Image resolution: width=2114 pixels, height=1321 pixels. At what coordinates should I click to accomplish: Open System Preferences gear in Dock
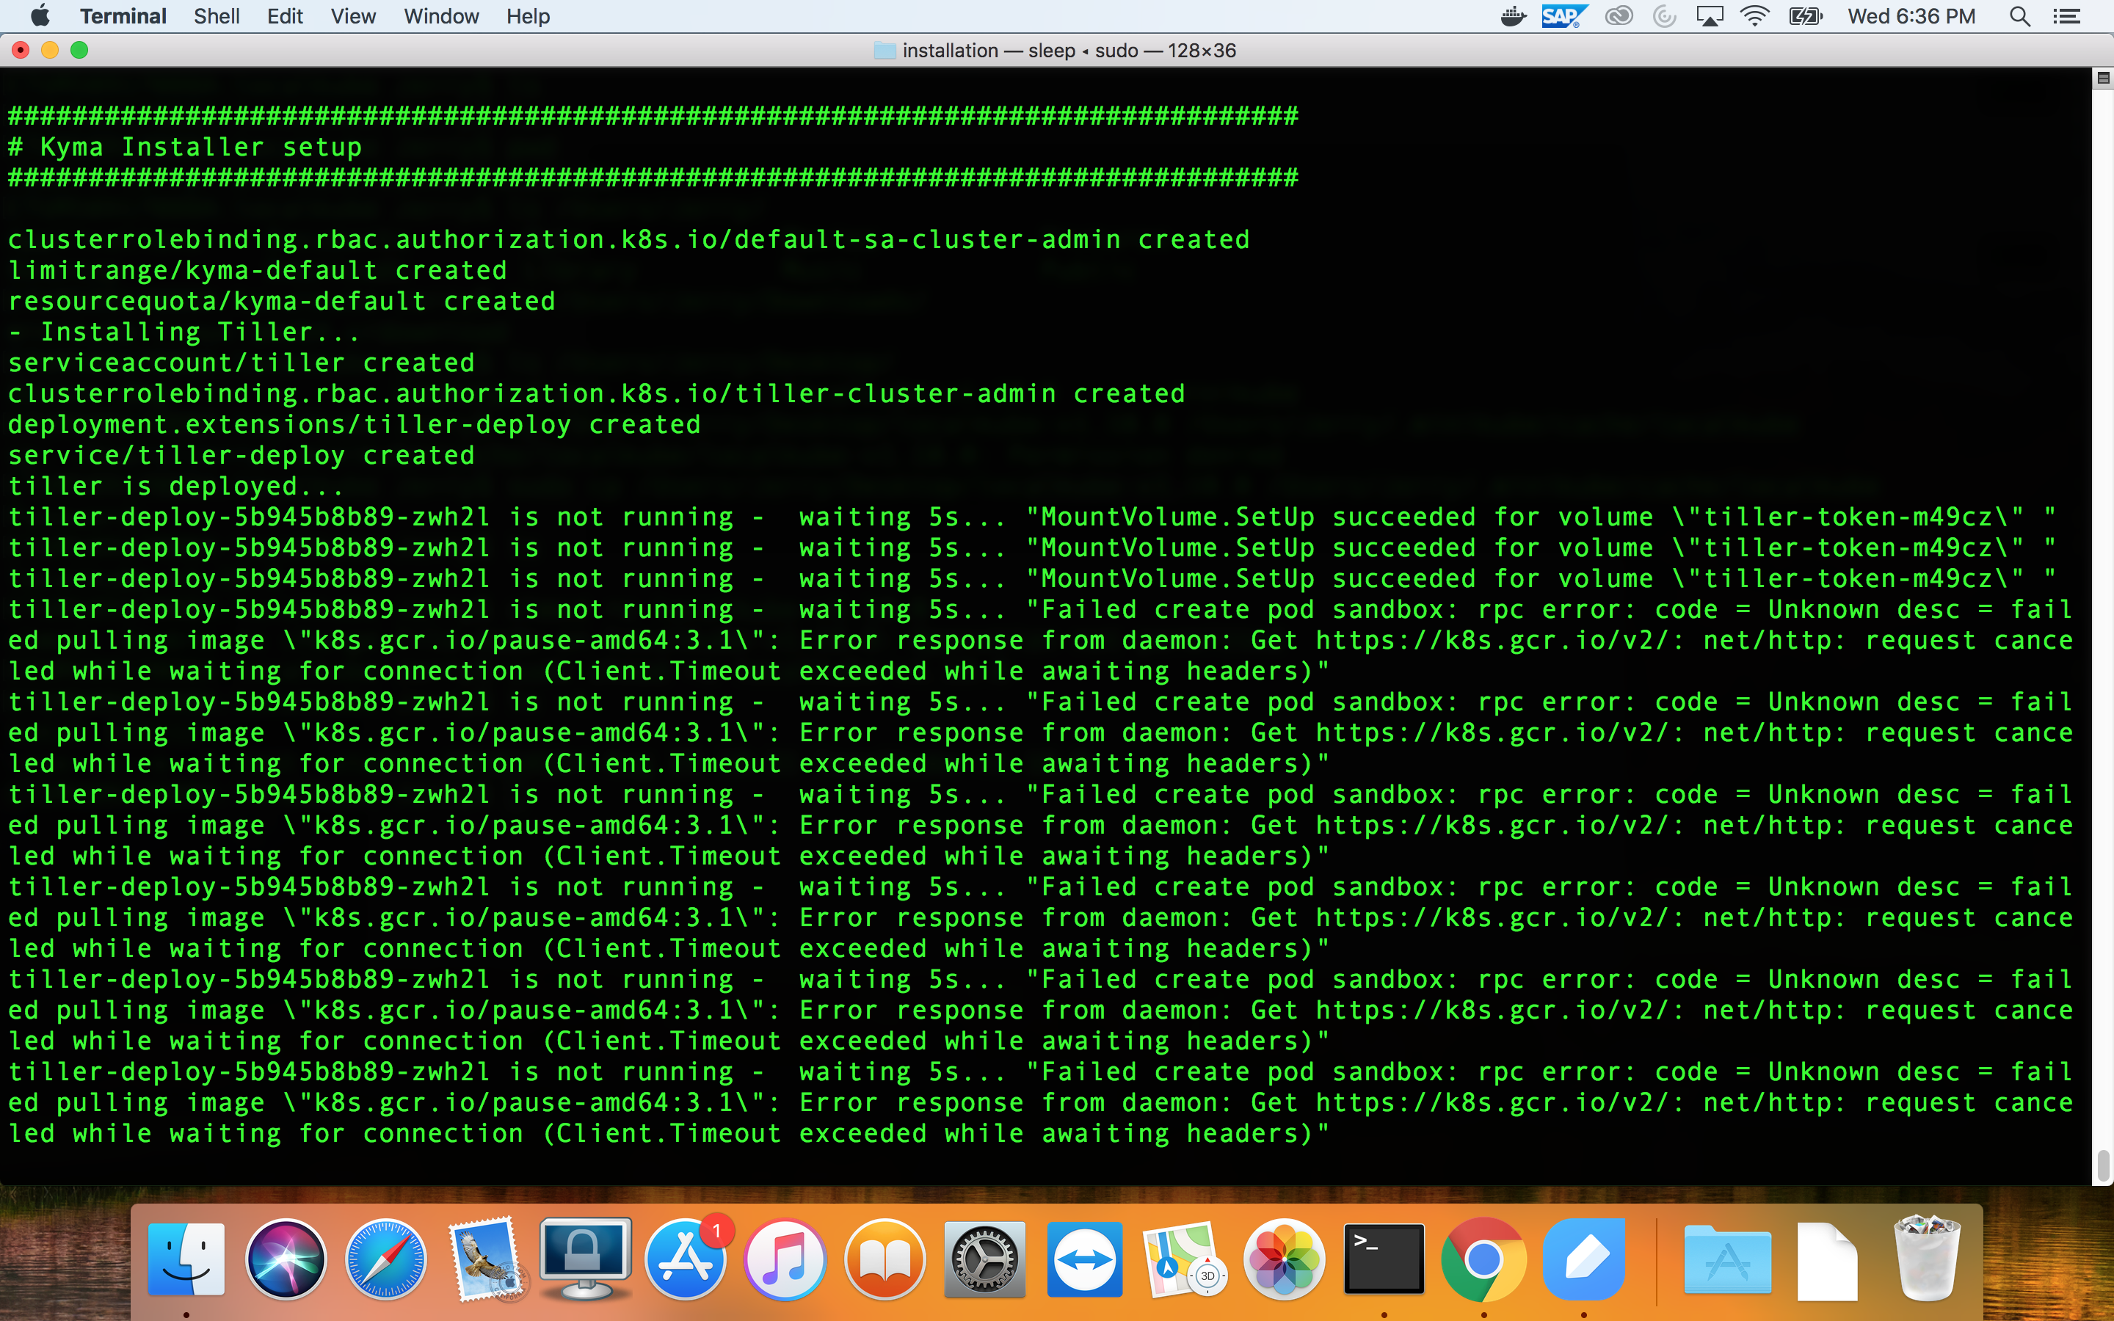pyautogui.click(x=984, y=1259)
